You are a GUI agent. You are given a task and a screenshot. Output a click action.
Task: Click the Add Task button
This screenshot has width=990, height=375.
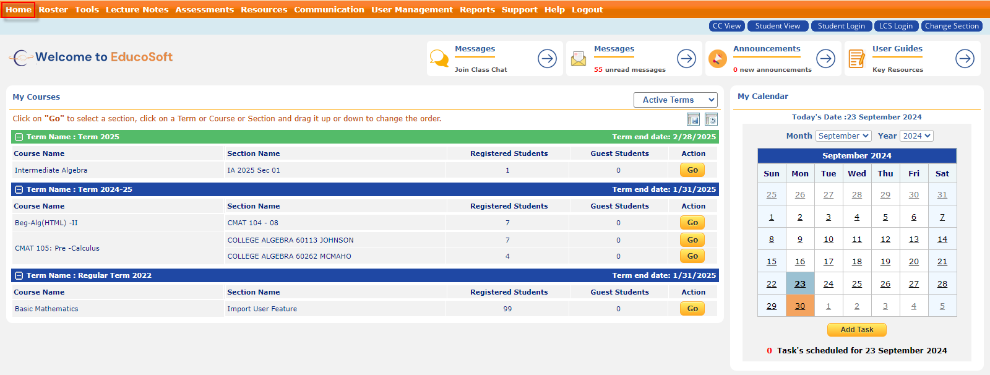[856, 330]
